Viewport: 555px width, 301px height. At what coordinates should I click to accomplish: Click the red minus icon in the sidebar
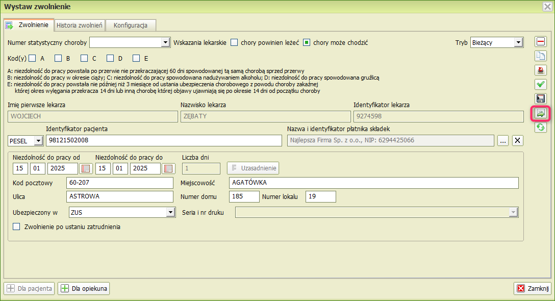[540, 42]
